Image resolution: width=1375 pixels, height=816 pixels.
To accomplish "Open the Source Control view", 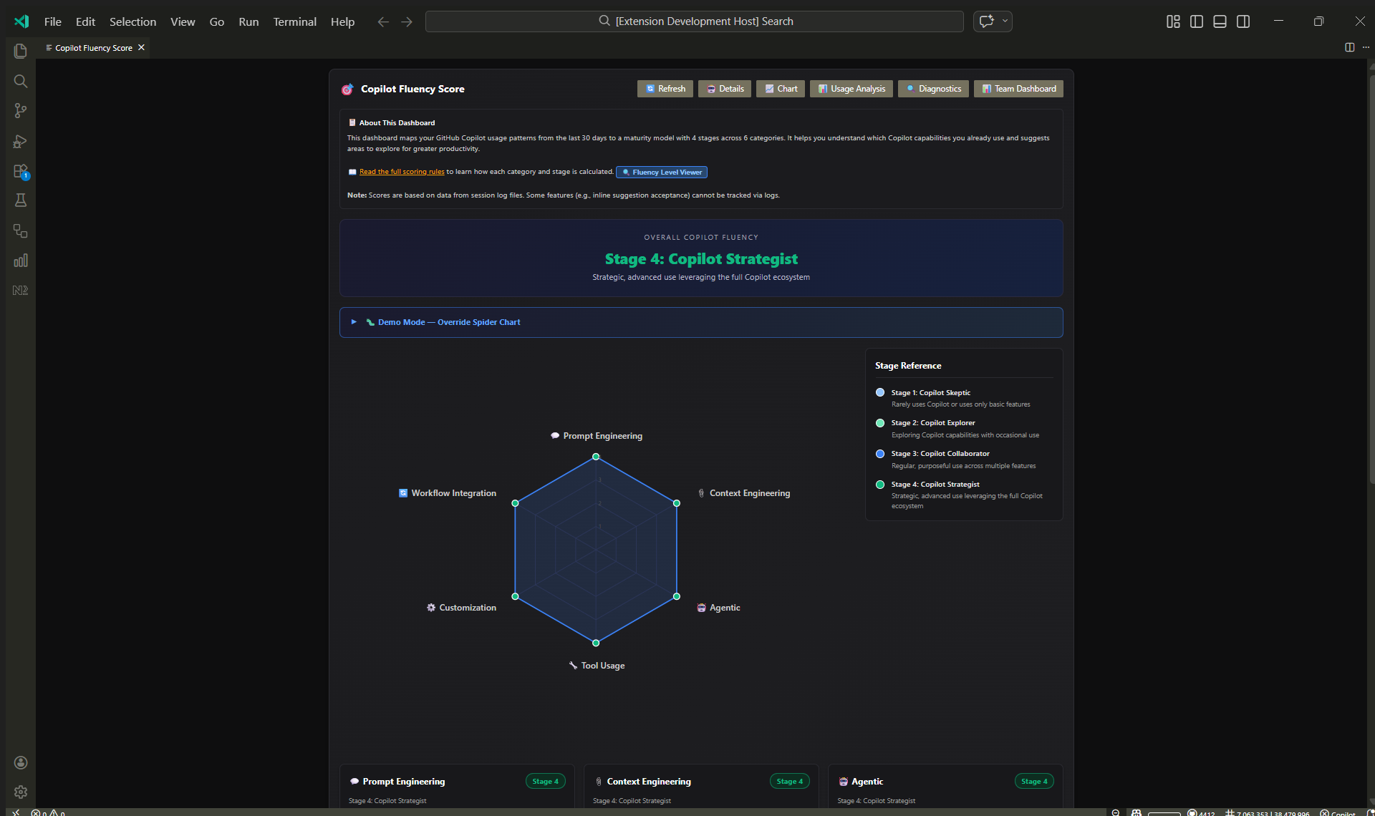I will pos(20,111).
